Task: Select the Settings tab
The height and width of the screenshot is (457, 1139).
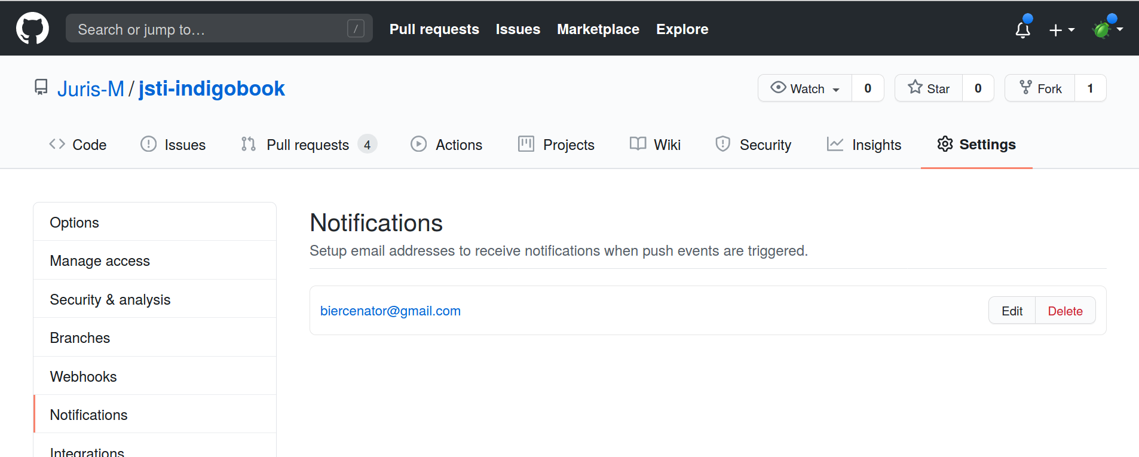Action: pos(976,145)
